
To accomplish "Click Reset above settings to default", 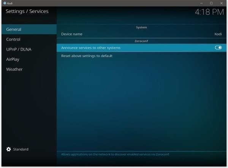I will 87,56.
